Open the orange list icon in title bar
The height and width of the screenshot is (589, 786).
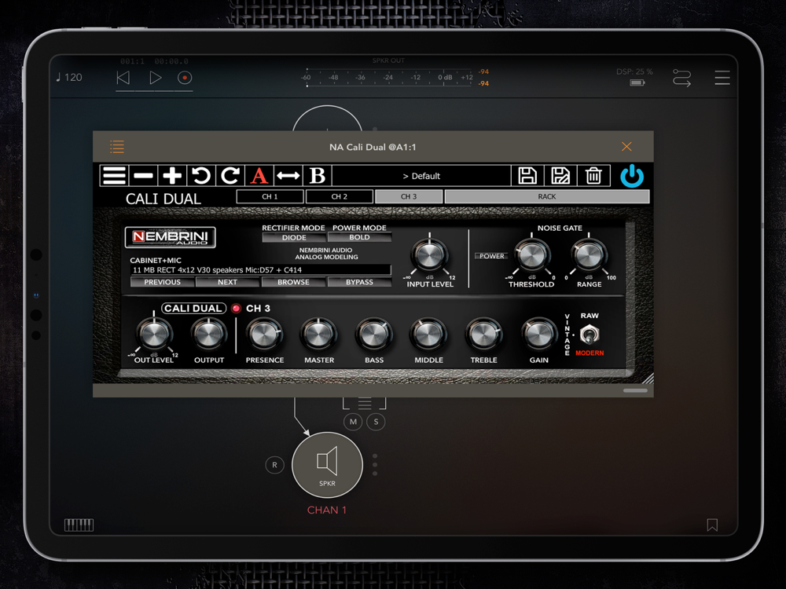click(x=117, y=147)
